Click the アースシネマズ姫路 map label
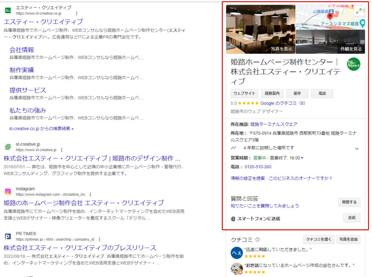Viewport: 372px width, 277px height. coord(340,24)
